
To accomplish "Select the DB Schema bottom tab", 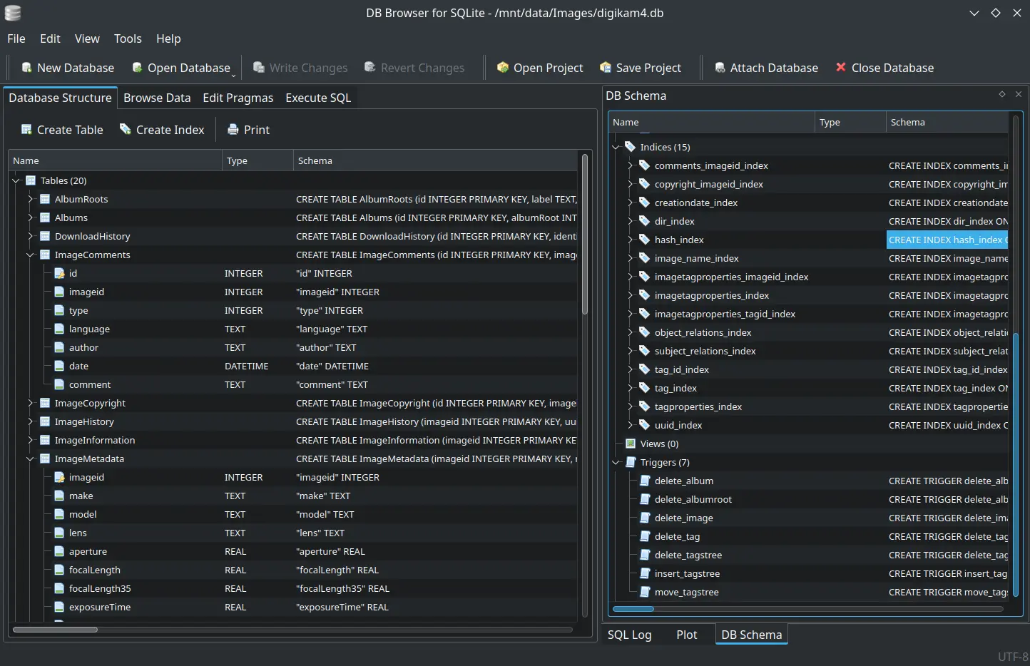I will pos(751,635).
